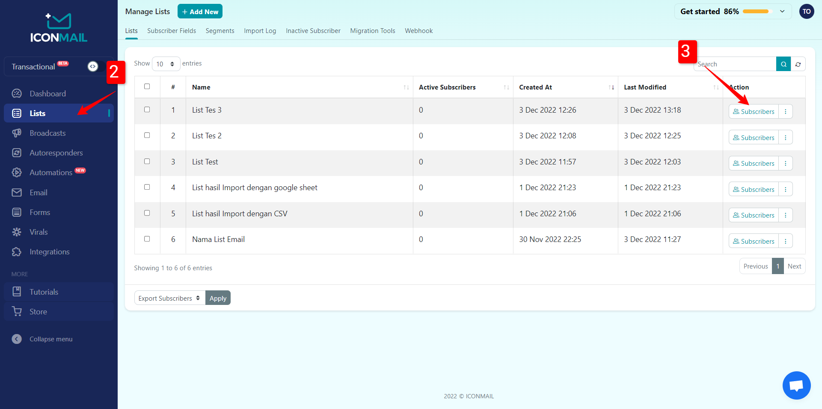The width and height of the screenshot is (822, 409).
Task: Click the Dashboard icon in sidebar
Action: click(17, 94)
